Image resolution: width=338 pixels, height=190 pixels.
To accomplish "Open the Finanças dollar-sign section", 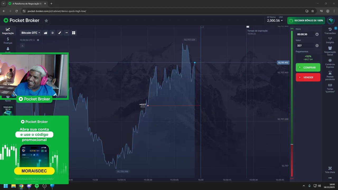I will [x=8, y=41].
